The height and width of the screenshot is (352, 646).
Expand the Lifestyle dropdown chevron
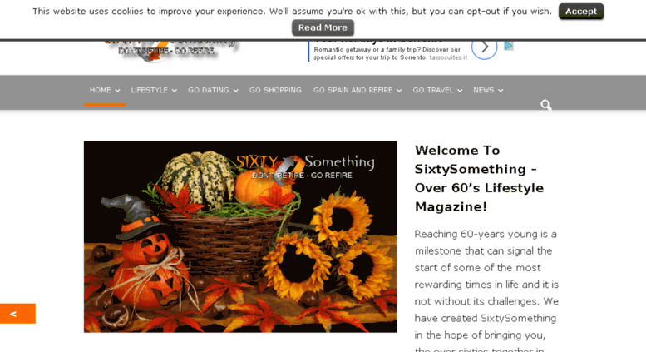[175, 90]
